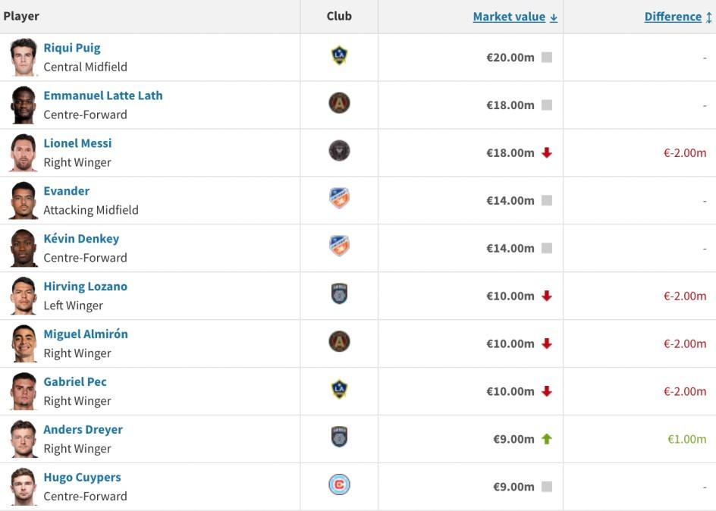
Task: Click LA Galaxy crest in Riqui Puig row
Action: 339,55
